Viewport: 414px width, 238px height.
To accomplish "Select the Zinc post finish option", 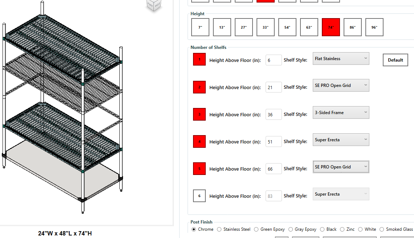I will (341, 229).
